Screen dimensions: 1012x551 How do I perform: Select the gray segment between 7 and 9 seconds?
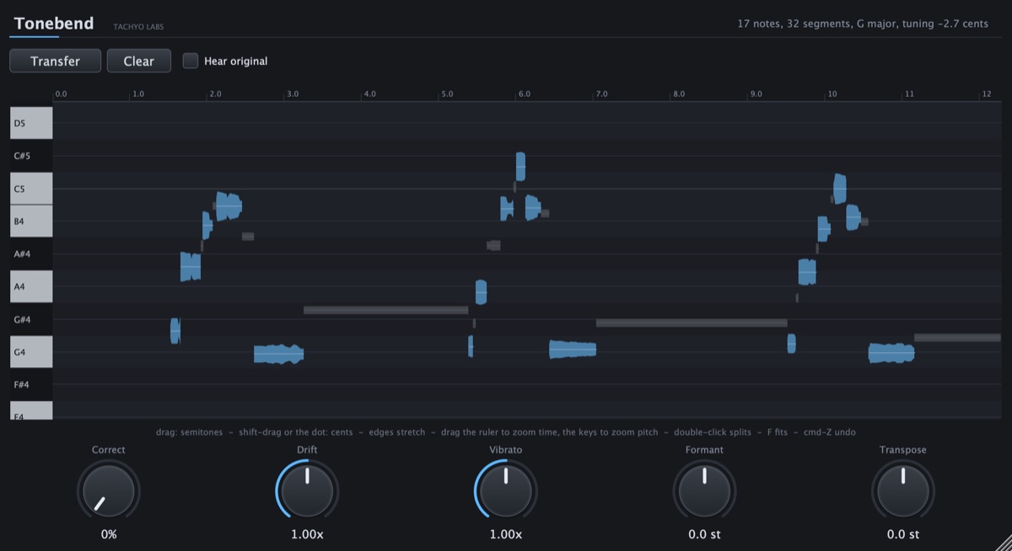pyautogui.click(x=692, y=323)
